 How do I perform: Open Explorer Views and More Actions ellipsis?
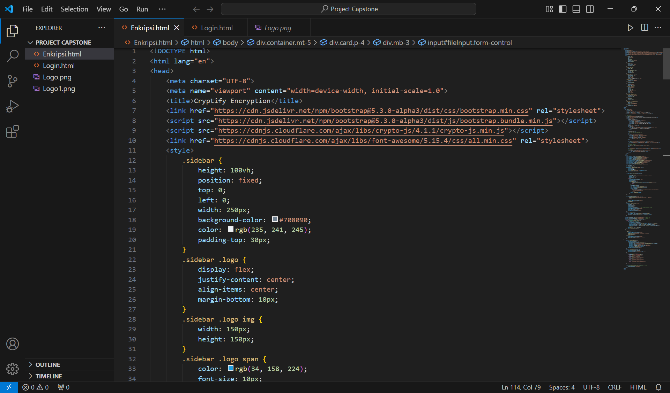102,28
